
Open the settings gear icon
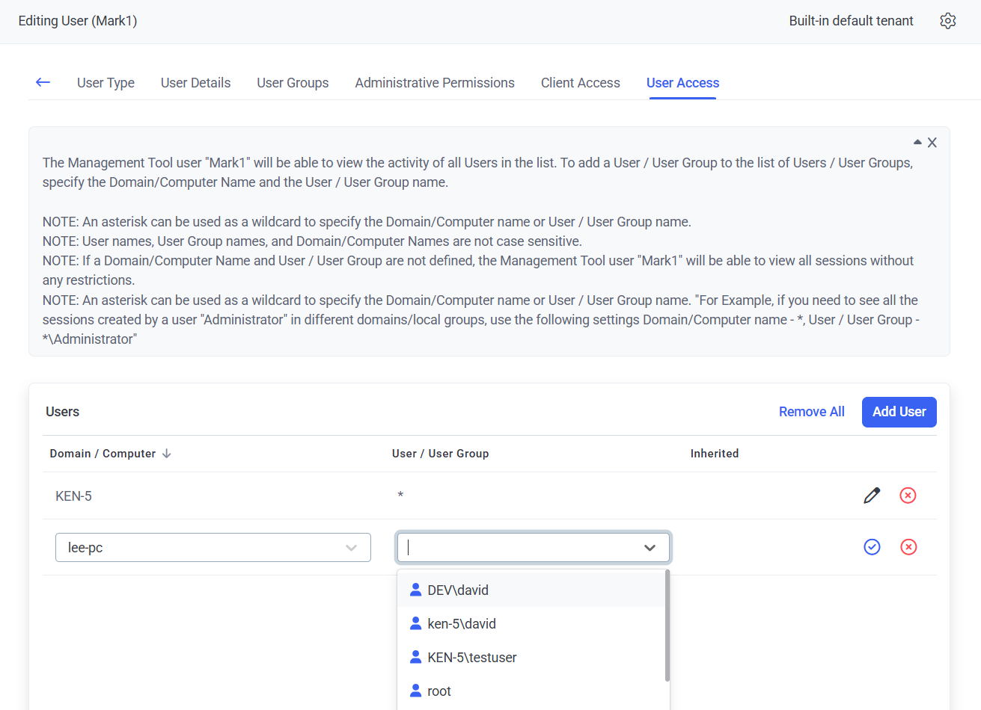(947, 21)
